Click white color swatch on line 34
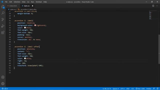This screenshot has width=160, height=90. (x=25, y=28)
